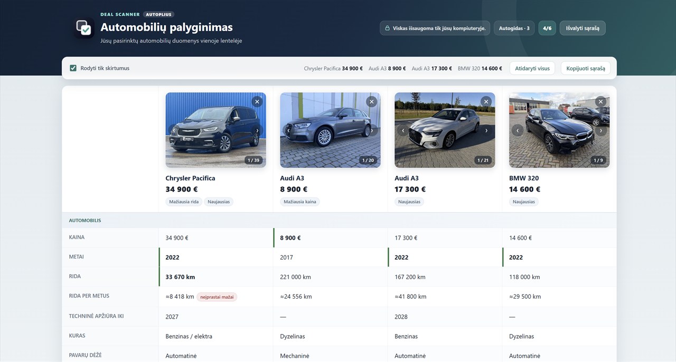Open the white Audi A3 photo
This screenshot has height=362, width=676.
(445, 130)
